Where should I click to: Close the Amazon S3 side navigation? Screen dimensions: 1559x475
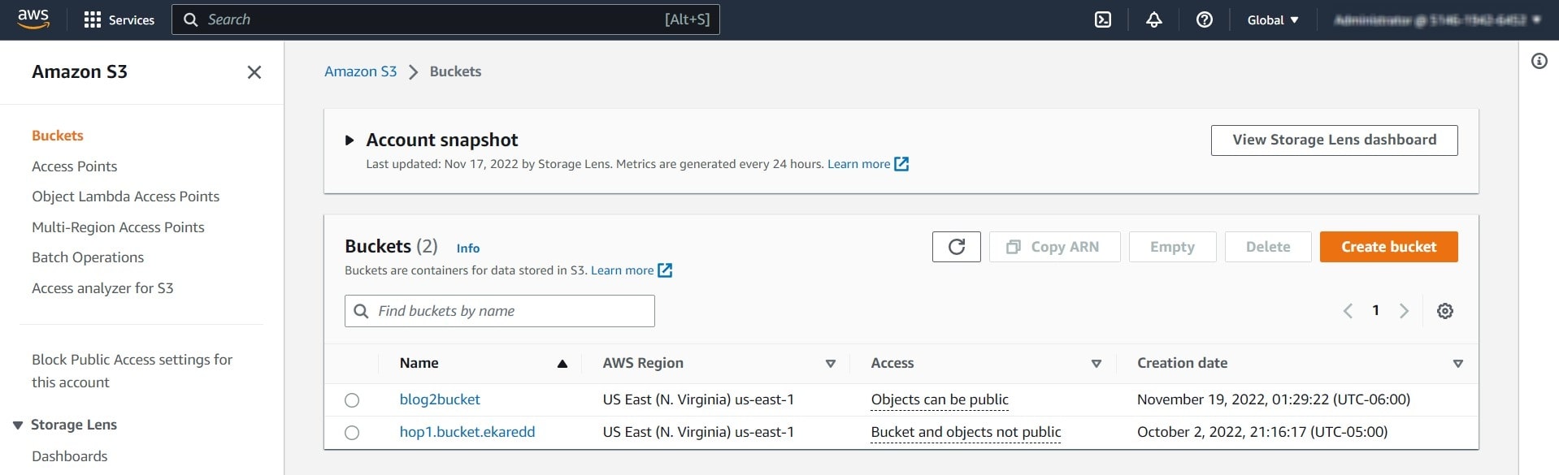(x=254, y=72)
